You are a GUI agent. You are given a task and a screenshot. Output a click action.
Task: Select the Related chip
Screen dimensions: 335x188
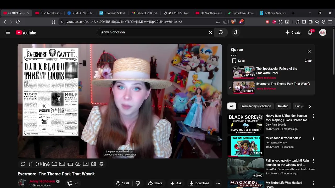[283, 106]
